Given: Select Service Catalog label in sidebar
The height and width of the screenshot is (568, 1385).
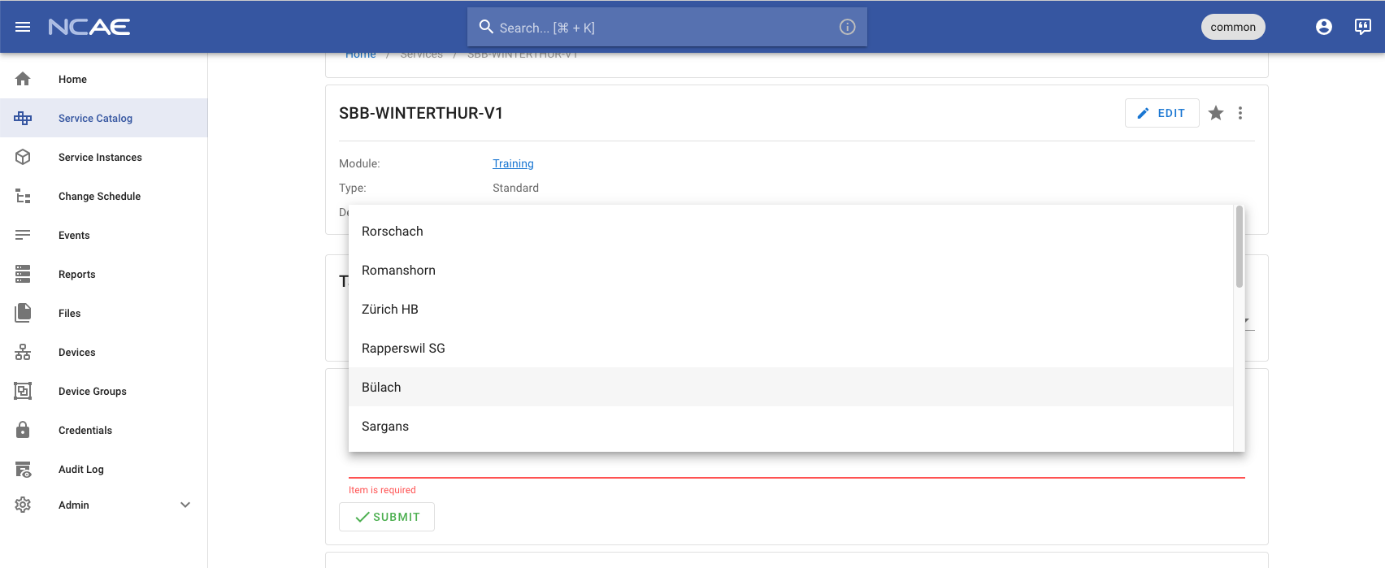Looking at the screenshot, I should 95,118.
